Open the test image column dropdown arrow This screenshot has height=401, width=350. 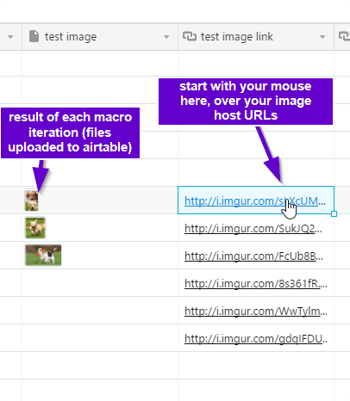point(166,37)
